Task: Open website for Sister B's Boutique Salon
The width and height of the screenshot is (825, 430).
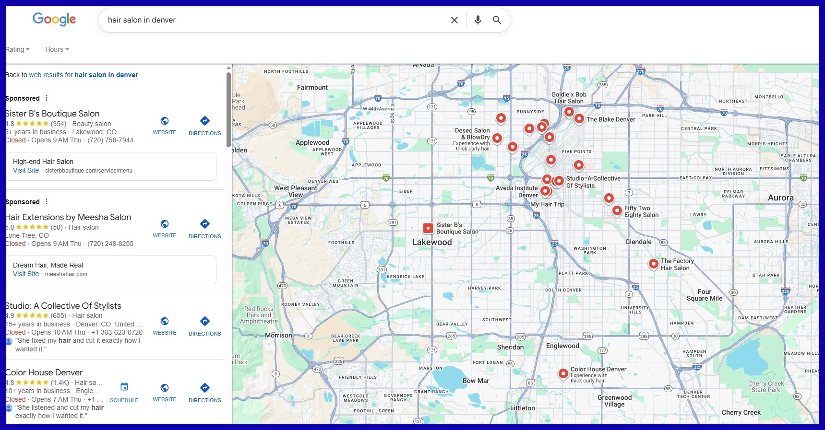Action: (x=164, y=125)
